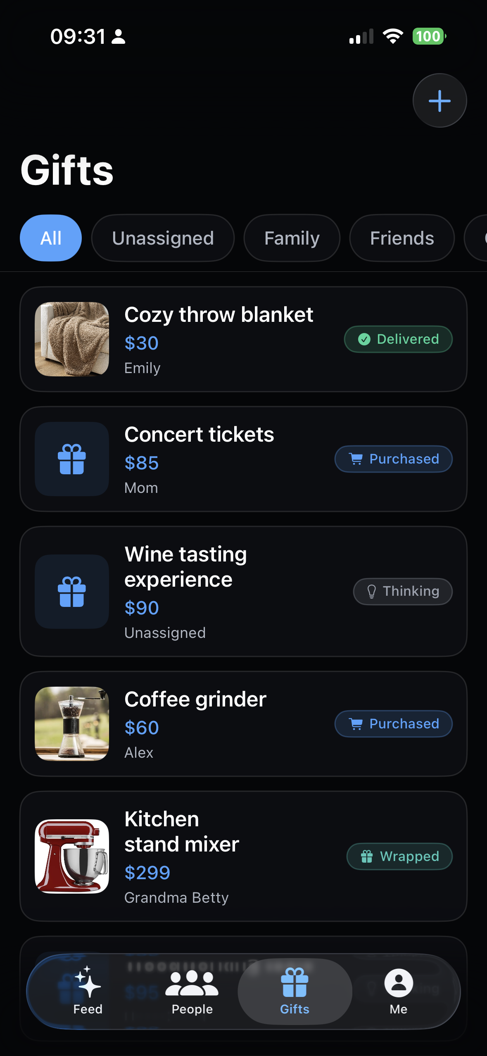The height and width of the screenshot is (1056, 487).
Task: Open the Coffee grinder photo thumbnail
Action: [72, 723]
